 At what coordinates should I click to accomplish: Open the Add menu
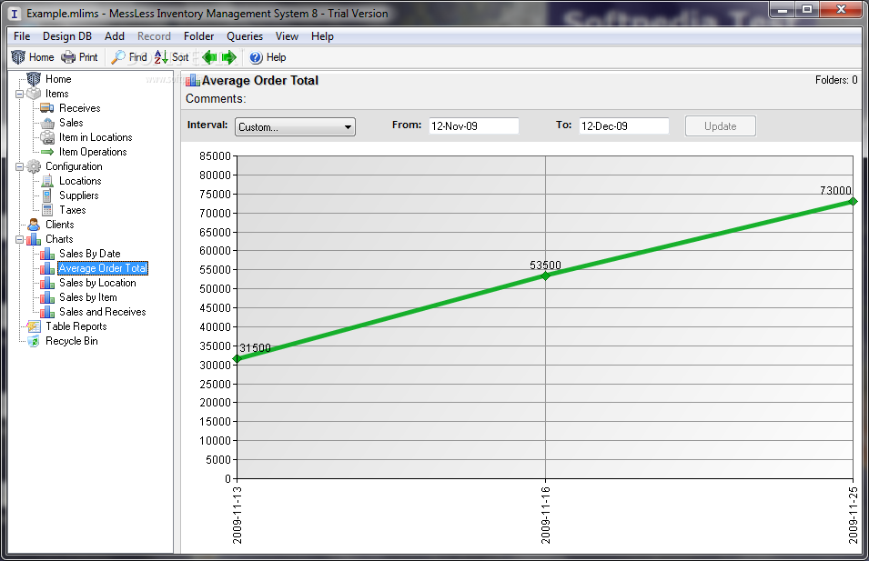click(x=114, y=36)
